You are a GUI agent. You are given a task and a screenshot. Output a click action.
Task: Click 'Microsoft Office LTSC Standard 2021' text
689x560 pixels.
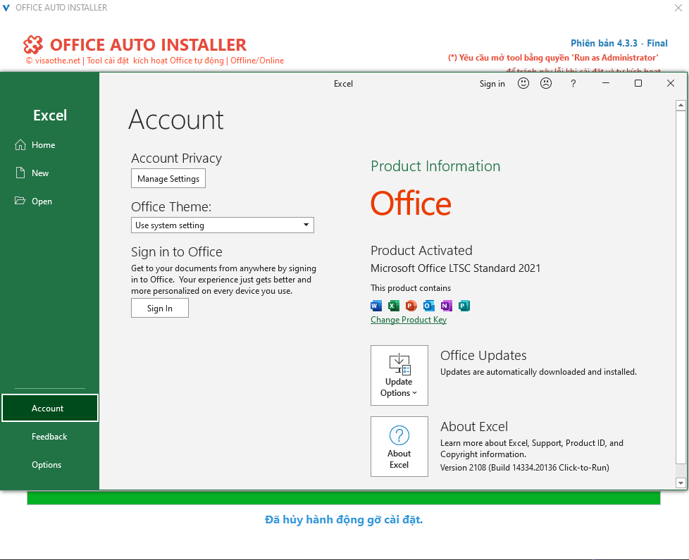coord(456,268)
